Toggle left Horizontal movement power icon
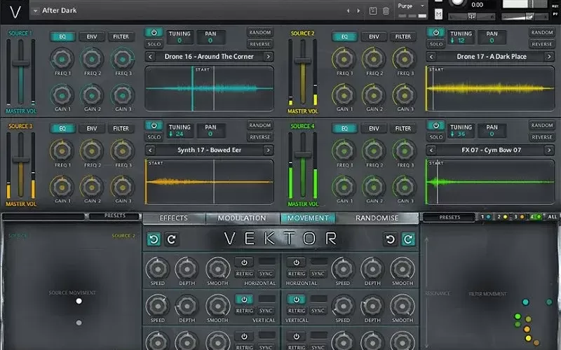 [244, 262]
